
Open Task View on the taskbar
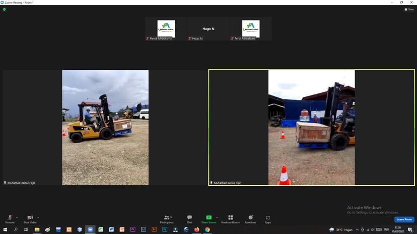tap(26, 229)
